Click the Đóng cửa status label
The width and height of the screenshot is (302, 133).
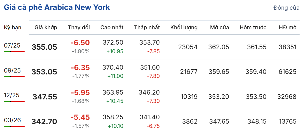(x=286, y=8)
